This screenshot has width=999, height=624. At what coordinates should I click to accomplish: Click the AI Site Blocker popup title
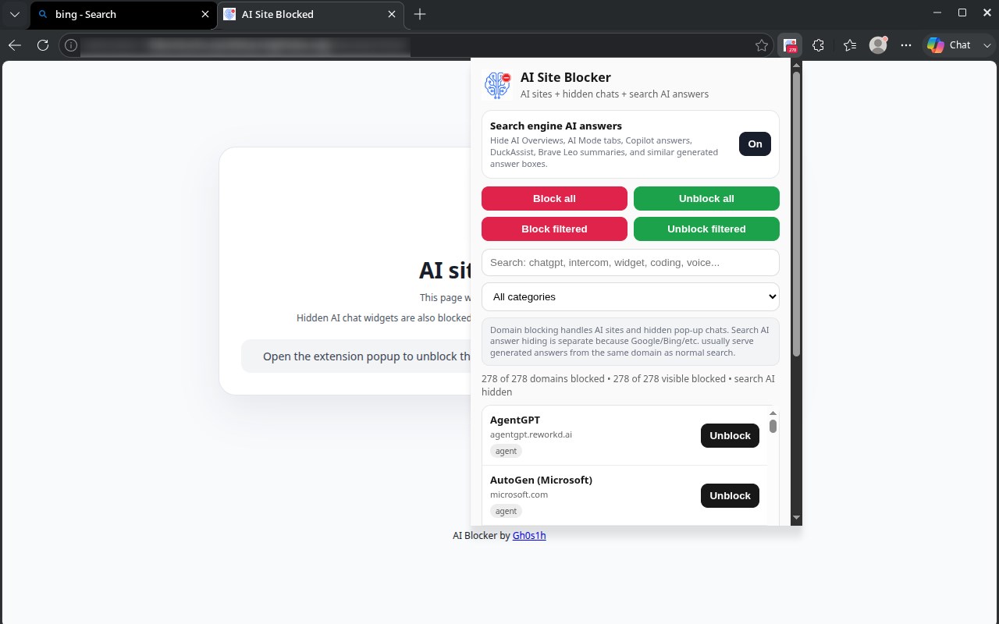(566, 77)
